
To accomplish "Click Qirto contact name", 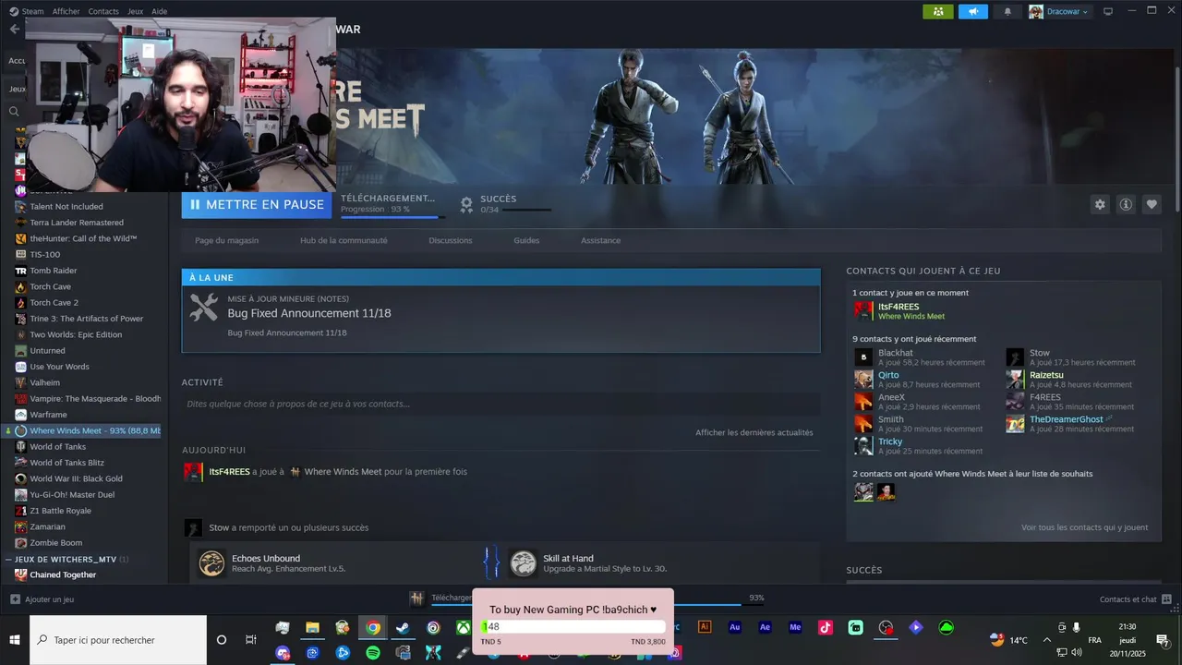I will click(888, 375).
